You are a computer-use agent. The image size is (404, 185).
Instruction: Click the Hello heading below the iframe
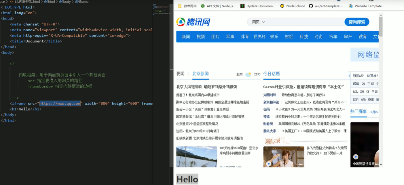(187, 179)
